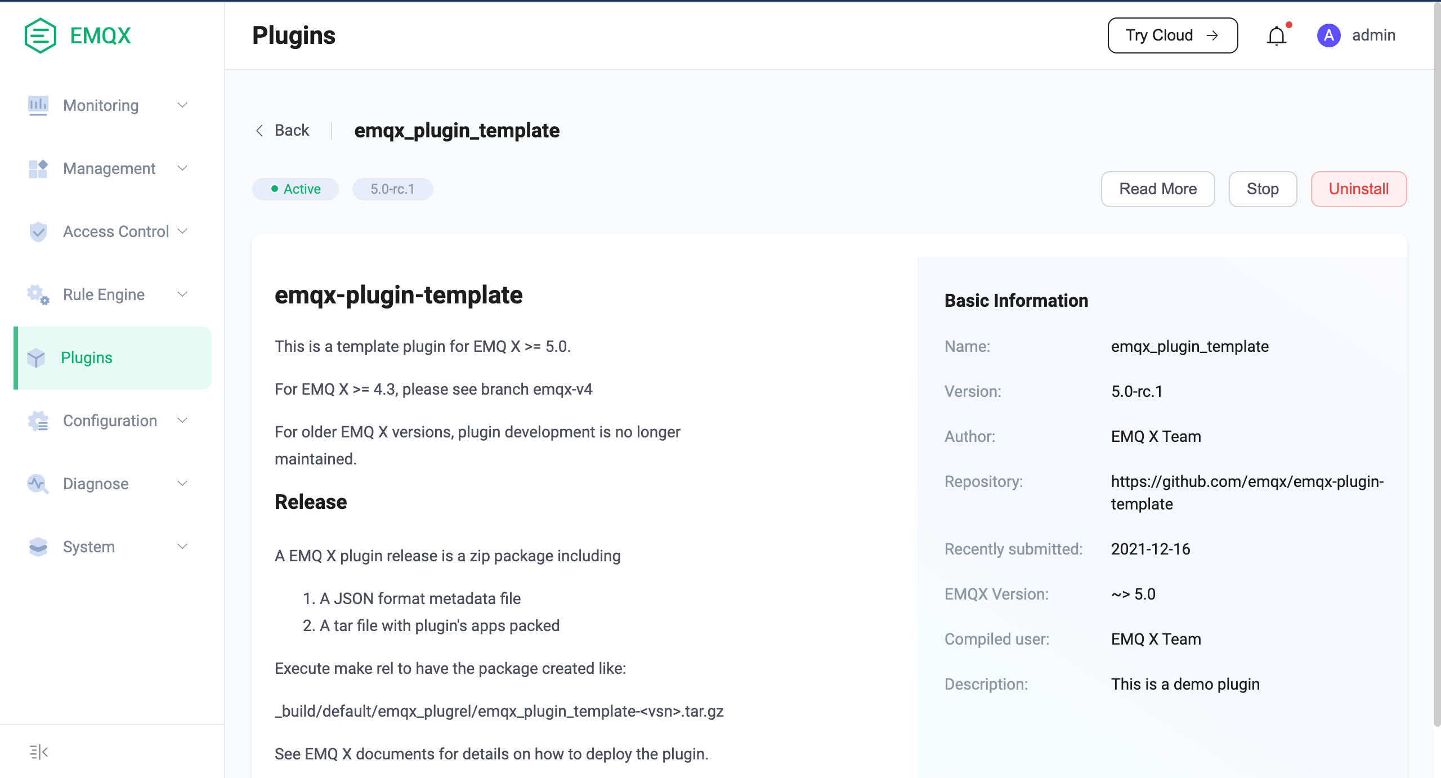Open notifications via the bell icon
This screenshot has height=778, width=1441.
[1277, 36]
